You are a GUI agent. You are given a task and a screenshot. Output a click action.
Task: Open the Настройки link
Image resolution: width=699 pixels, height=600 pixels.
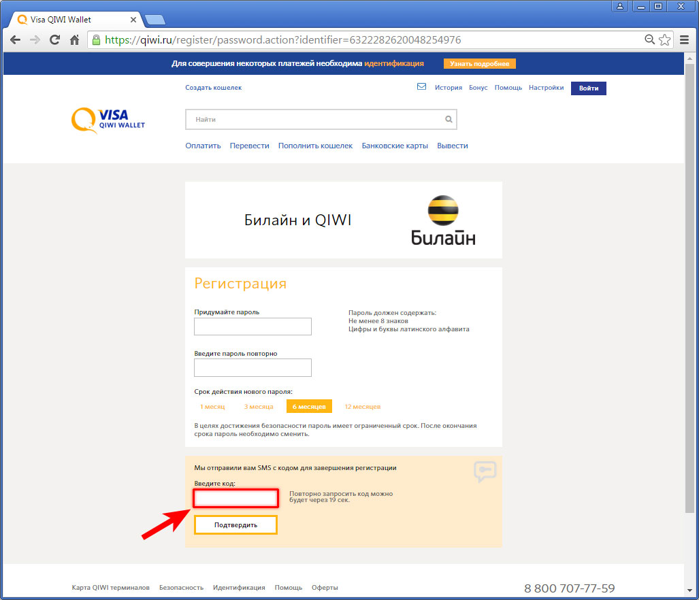coord(546,88)
